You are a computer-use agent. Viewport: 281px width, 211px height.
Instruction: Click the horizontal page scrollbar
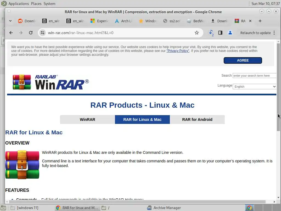(137, 202)
